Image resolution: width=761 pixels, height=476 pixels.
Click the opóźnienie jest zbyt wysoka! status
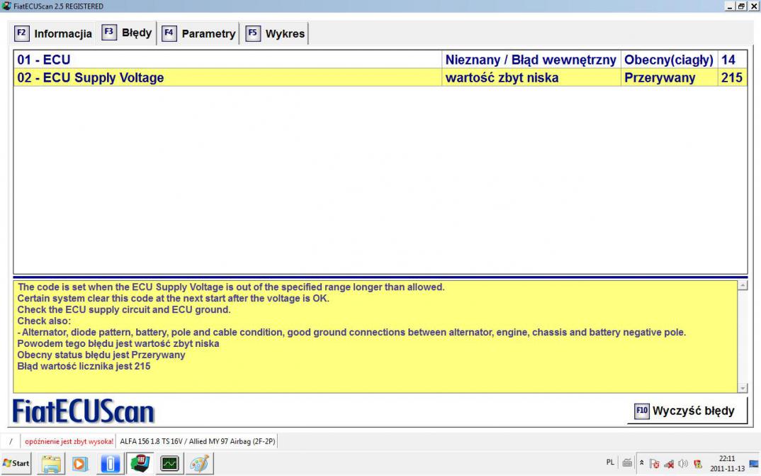(69, 441)
